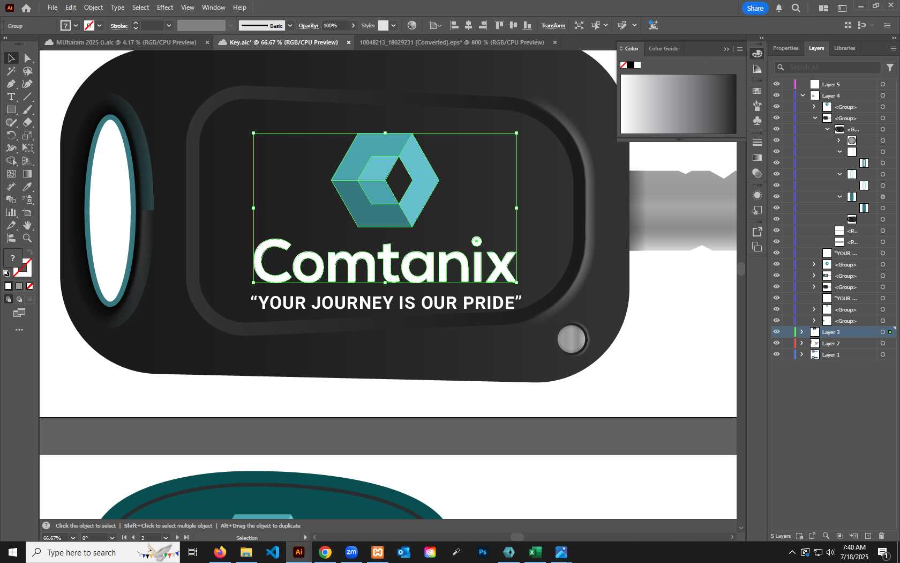Screen dimensions: 900x563
Task: Open the Stroke weight dropdown
Action: [x=169, y=26]
